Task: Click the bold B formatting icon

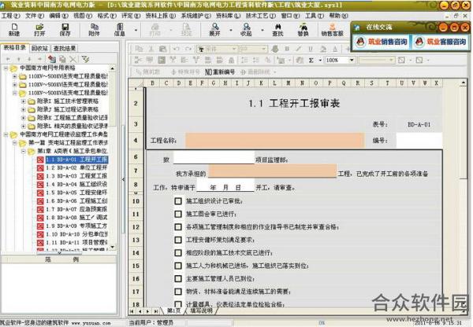Action: [x=287, y=49]
